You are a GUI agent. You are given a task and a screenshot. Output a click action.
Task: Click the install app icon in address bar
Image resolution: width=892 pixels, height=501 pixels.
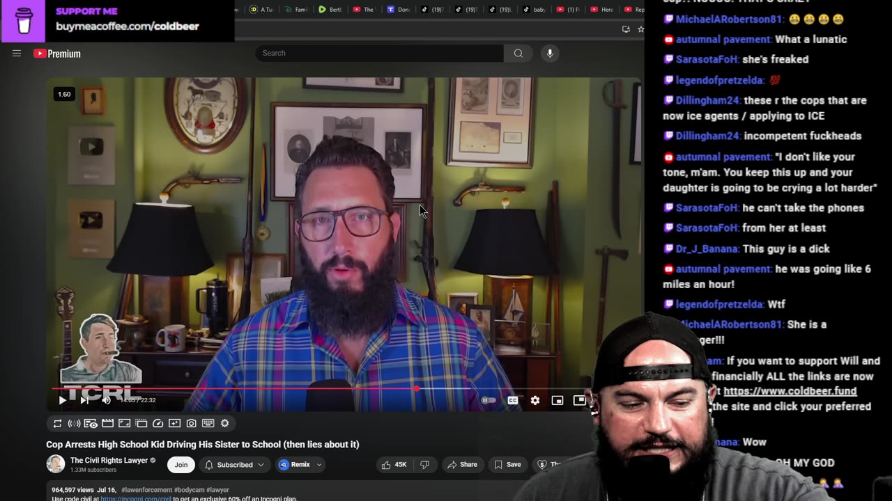point(626,29)
